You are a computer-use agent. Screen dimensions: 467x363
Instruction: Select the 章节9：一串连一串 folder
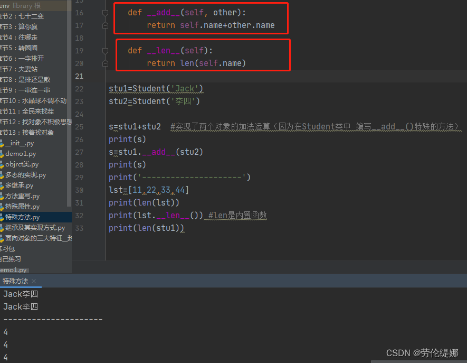(x=25, y=90)
